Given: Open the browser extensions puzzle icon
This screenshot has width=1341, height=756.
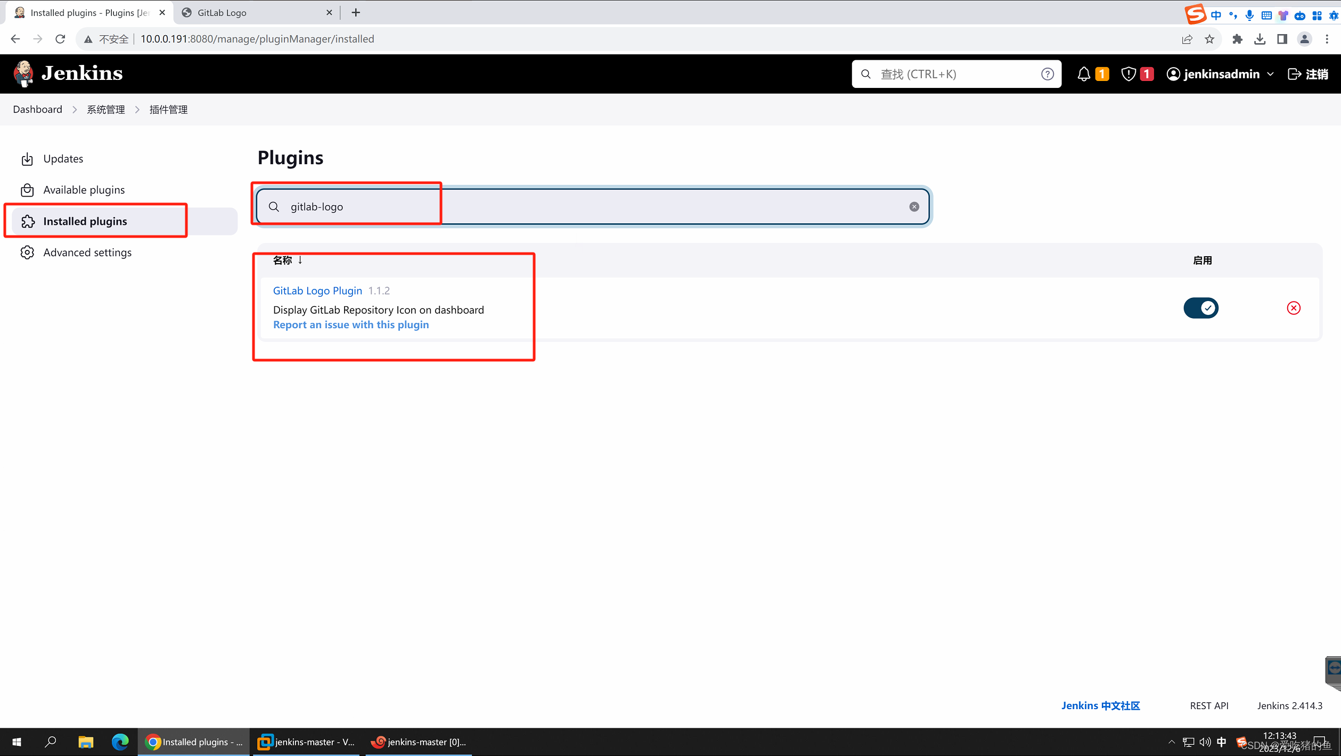Looking at the screenshot, I should coord(1237,39).
